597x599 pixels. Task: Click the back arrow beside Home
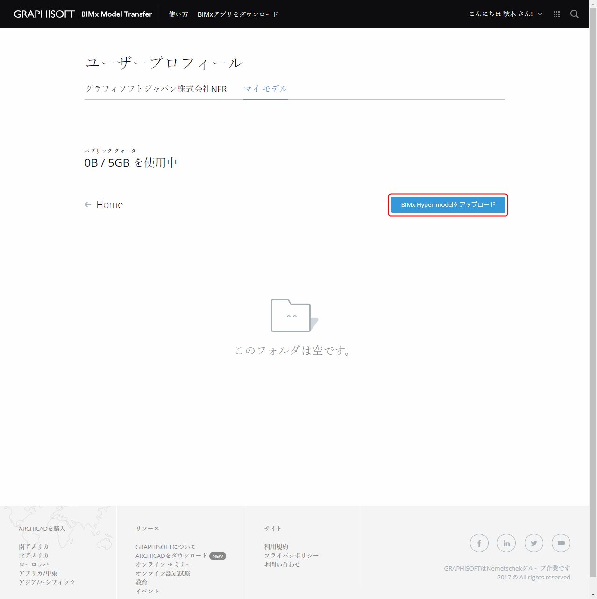point(88,204)
